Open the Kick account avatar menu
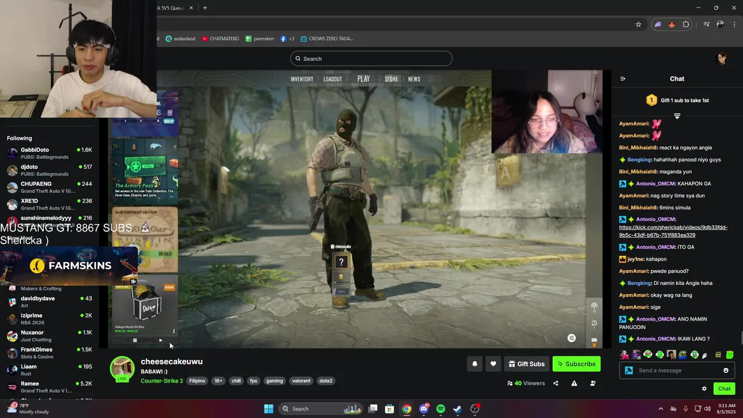 click(722, 59)
